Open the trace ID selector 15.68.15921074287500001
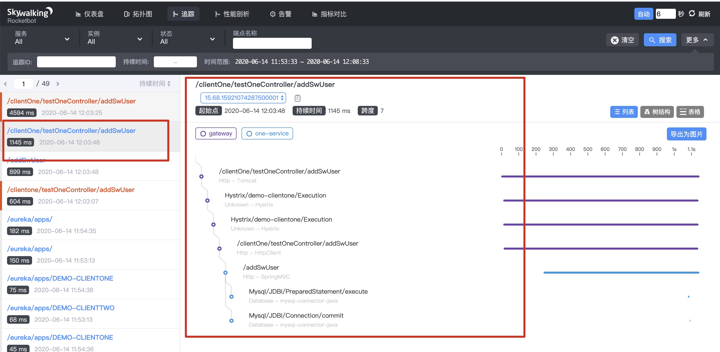Screen dimensions: 720x352 [x=243, y=98]
